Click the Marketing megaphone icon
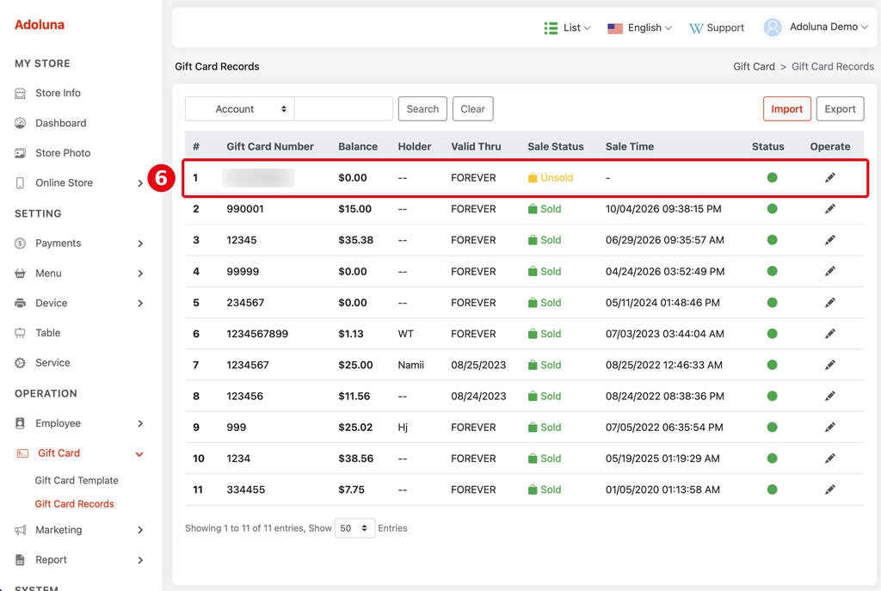The image size is (881, 591). point(21,530)
